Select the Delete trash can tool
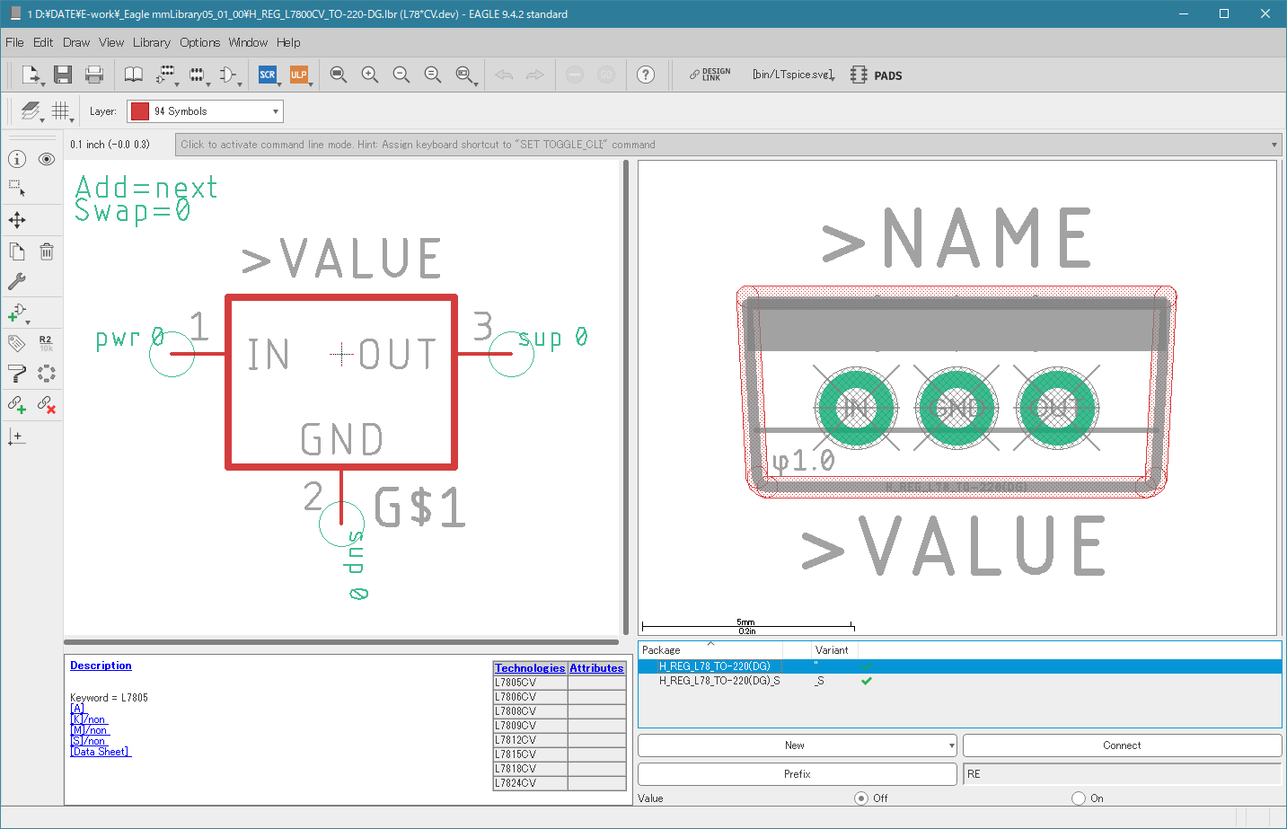This screenshot has width=1287, height=829. click(47, 251)
